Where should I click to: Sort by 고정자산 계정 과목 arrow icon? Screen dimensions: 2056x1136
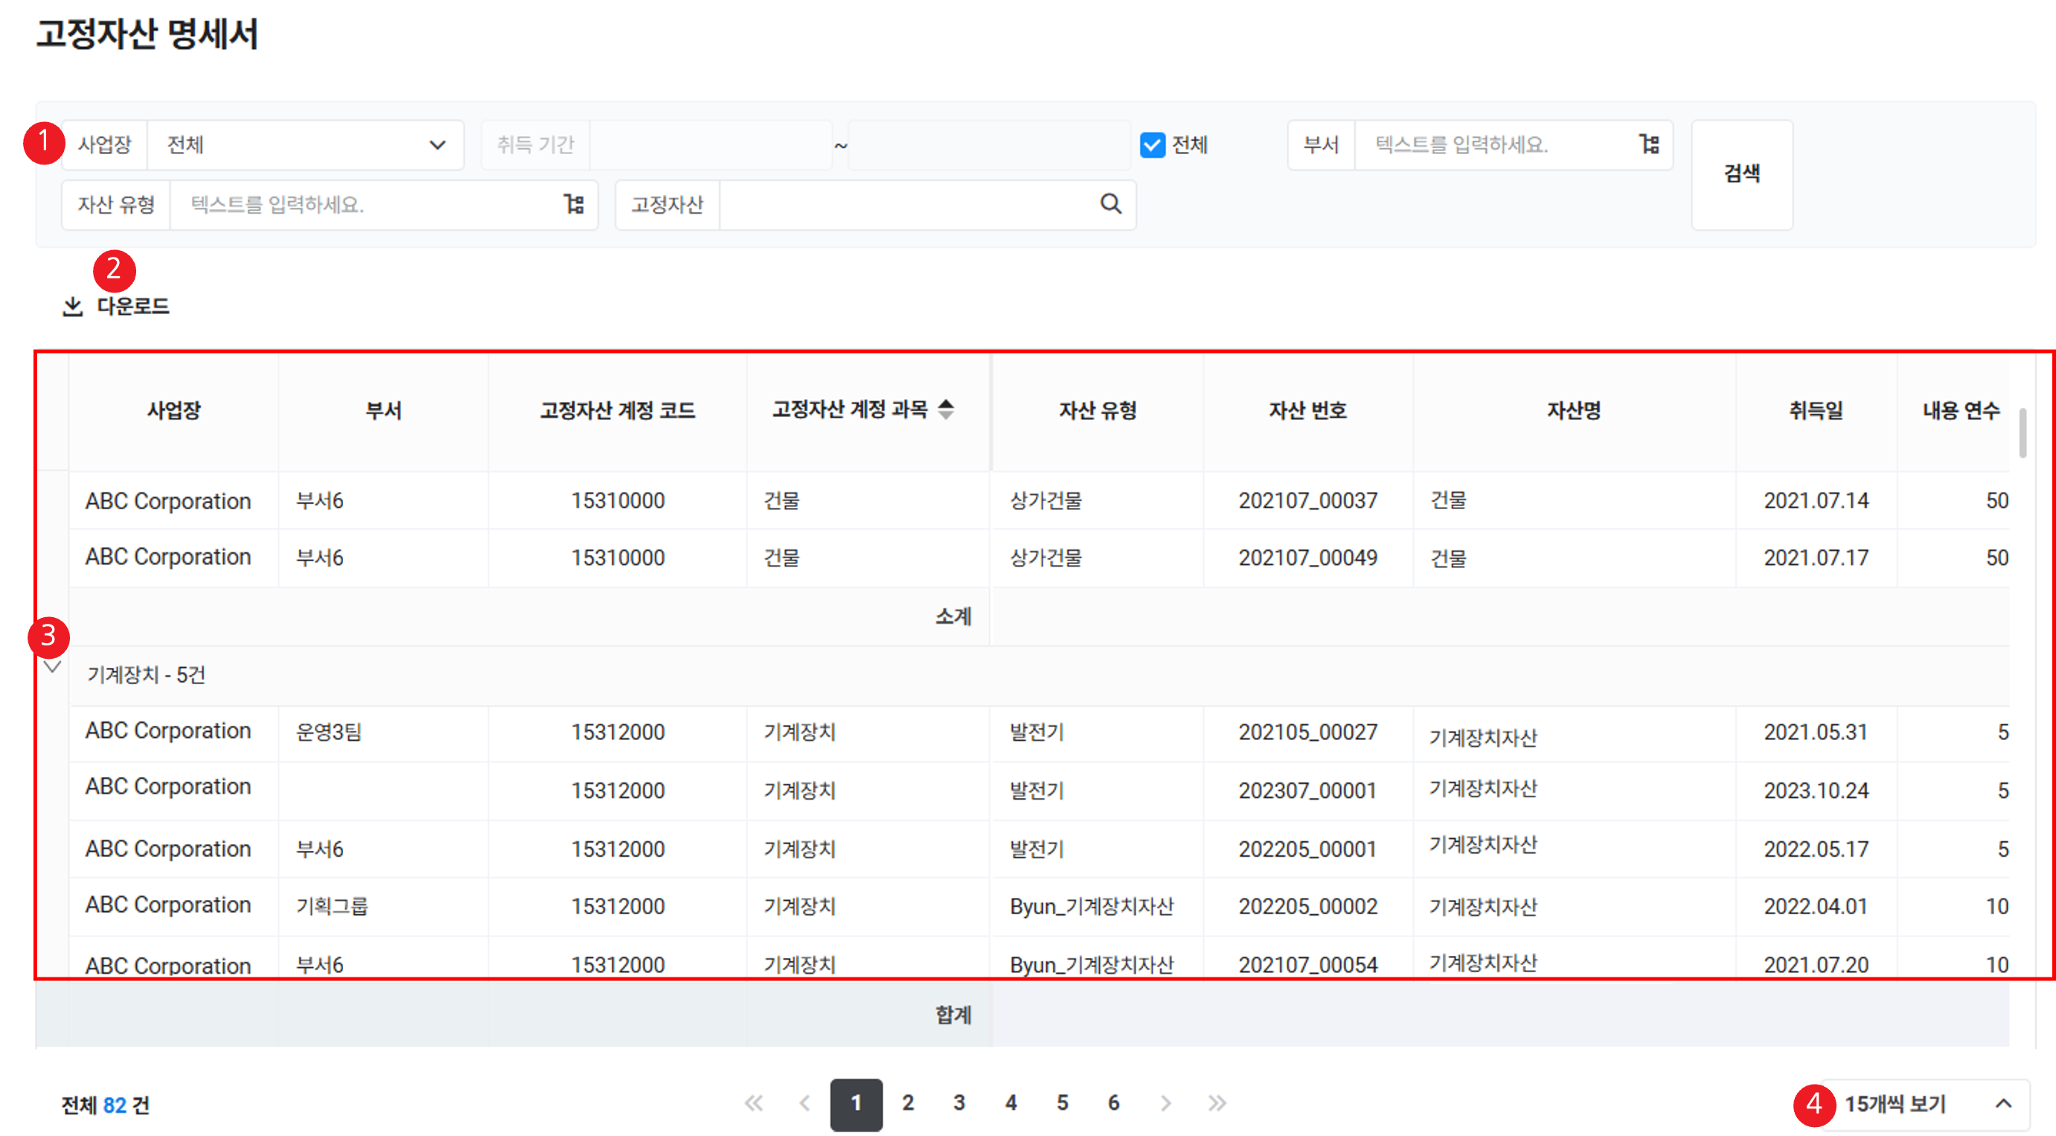(x=946, y=409)
